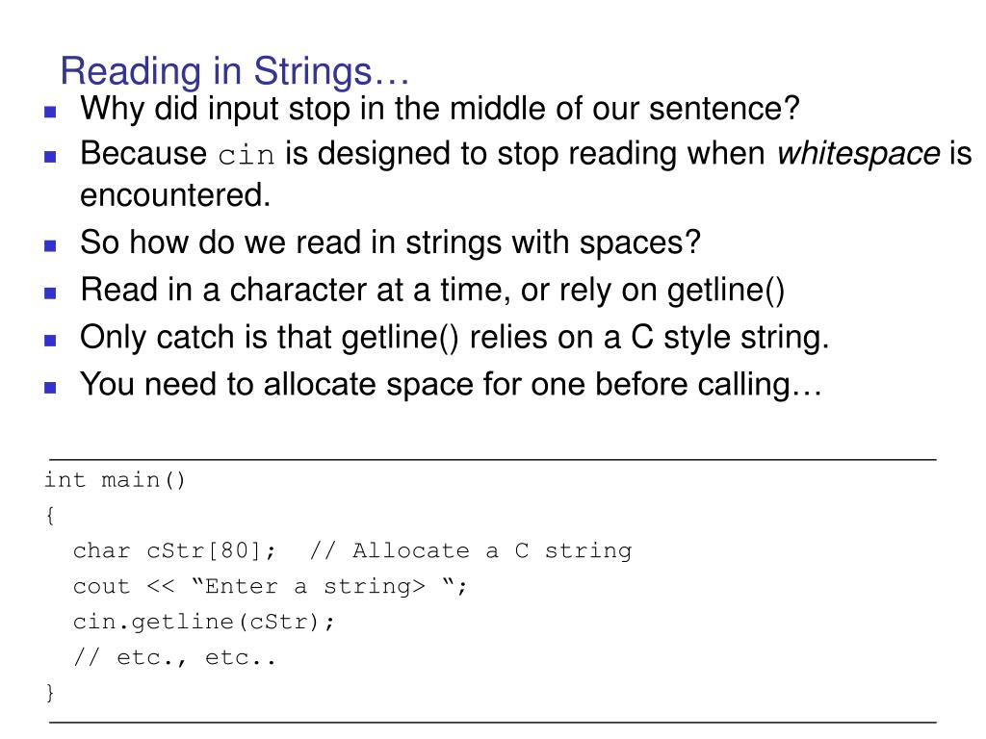Click the code line 'int main()'

115,480
